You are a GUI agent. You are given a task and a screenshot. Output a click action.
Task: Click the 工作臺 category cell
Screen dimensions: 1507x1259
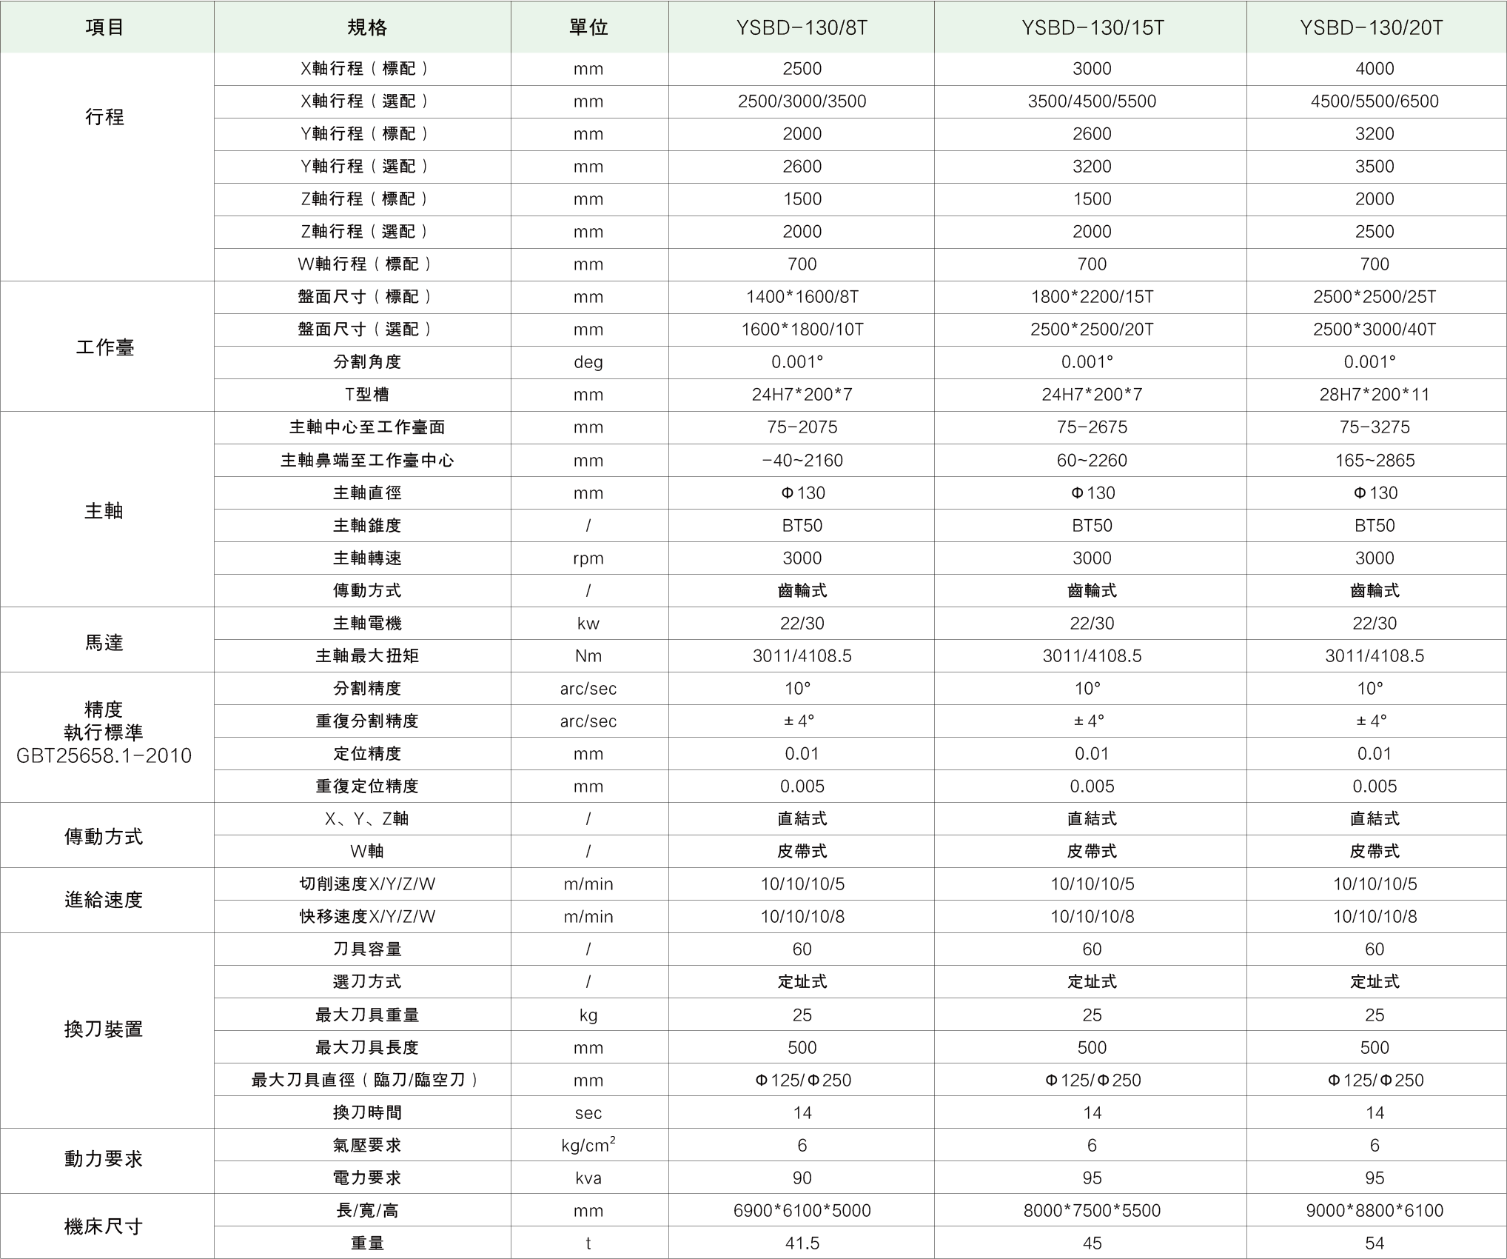(104, 347)
